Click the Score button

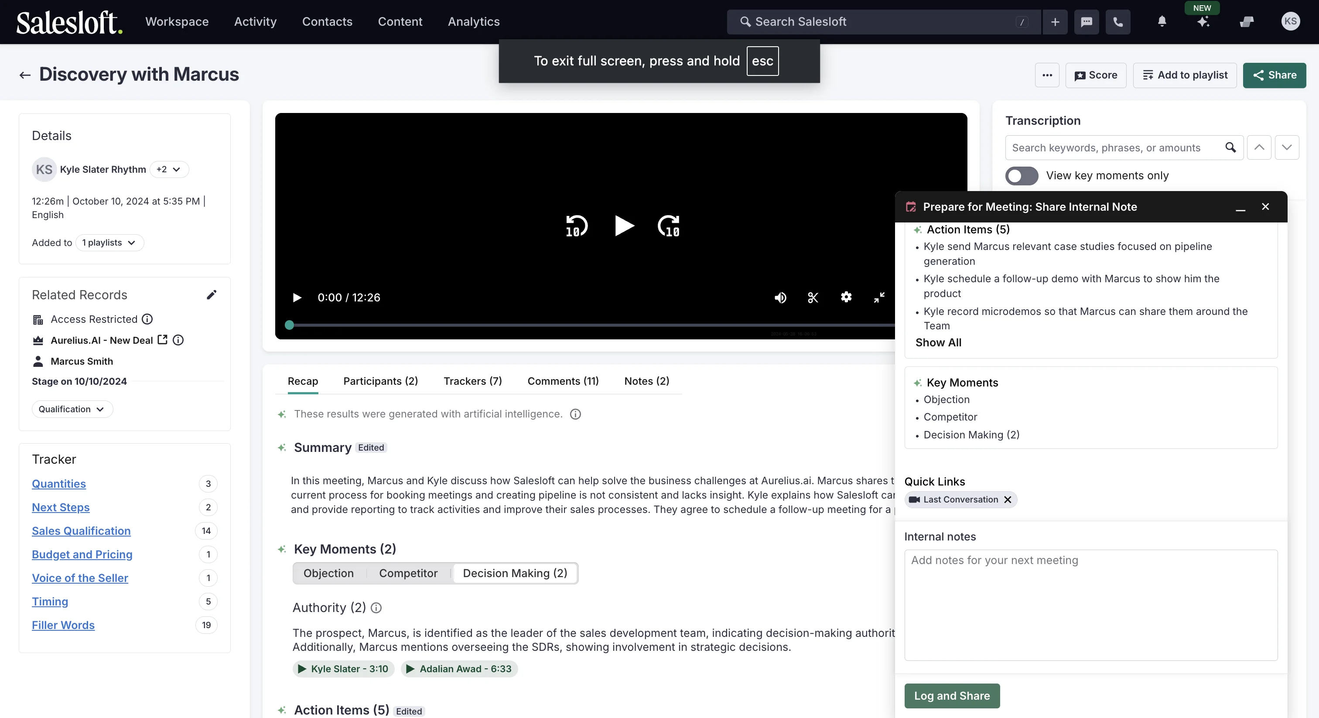[x=1096, y=75]
